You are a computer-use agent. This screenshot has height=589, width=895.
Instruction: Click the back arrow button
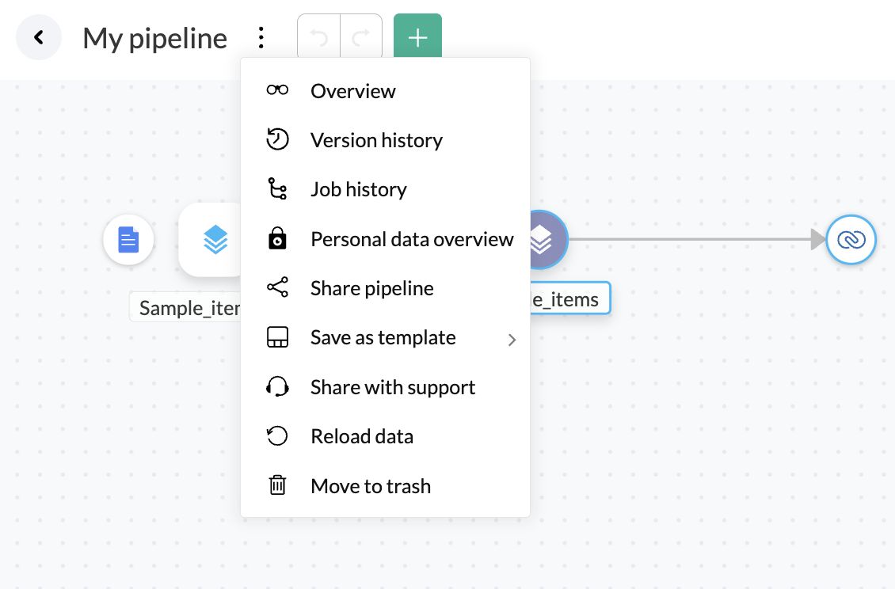[39, 37]
